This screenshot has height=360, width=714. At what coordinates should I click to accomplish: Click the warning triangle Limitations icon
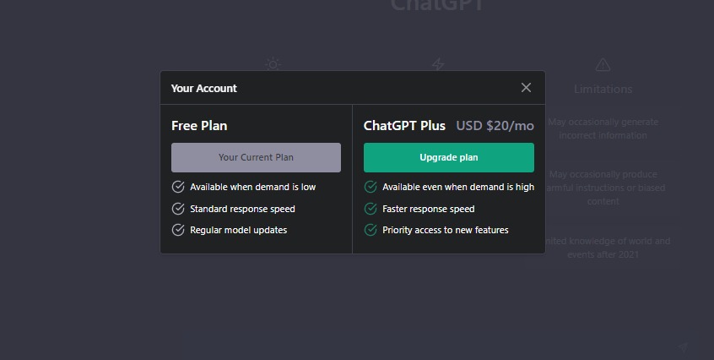click(603, 65)
